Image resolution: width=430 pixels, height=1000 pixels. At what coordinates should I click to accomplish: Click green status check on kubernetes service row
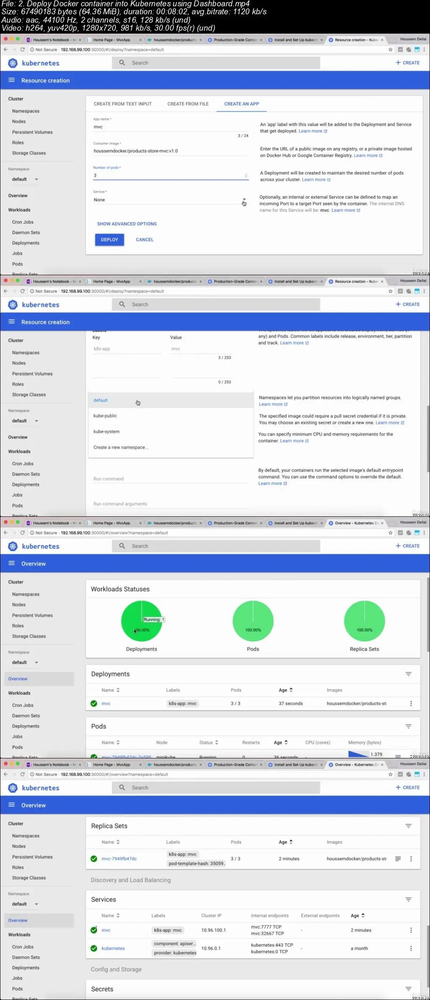click(94, 948)
